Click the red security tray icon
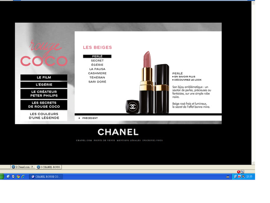The width and height of the screenshot is (270, 203). pos(239,176)
